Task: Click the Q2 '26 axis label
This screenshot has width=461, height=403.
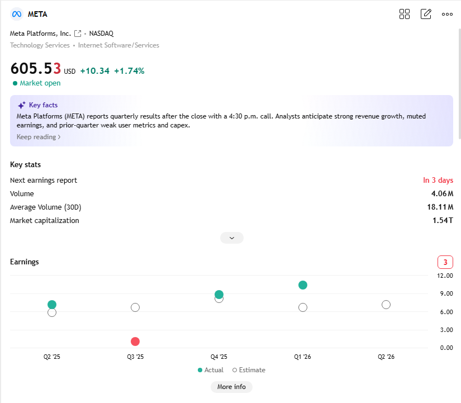Action: coord(386,357)
